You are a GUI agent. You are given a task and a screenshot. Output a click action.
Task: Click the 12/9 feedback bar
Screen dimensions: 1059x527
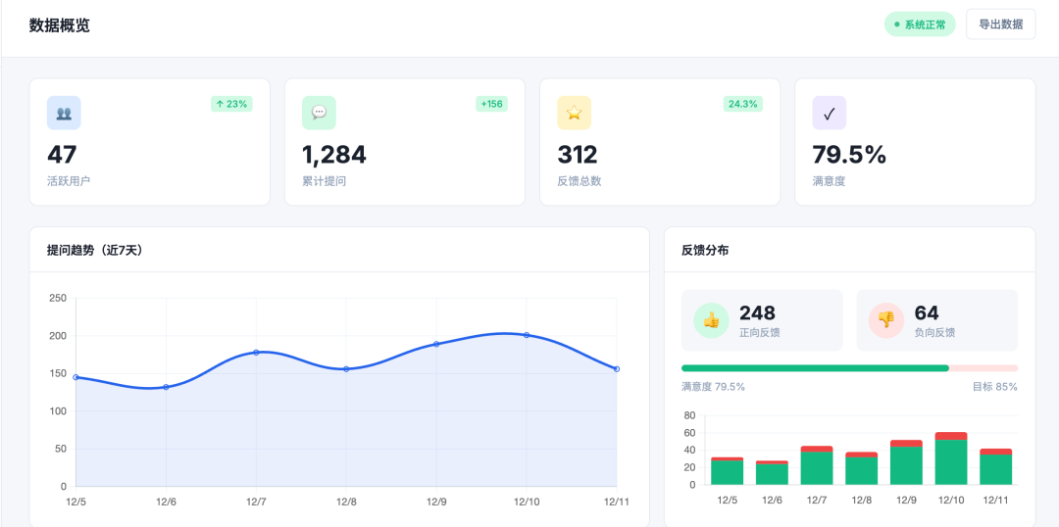906,463
